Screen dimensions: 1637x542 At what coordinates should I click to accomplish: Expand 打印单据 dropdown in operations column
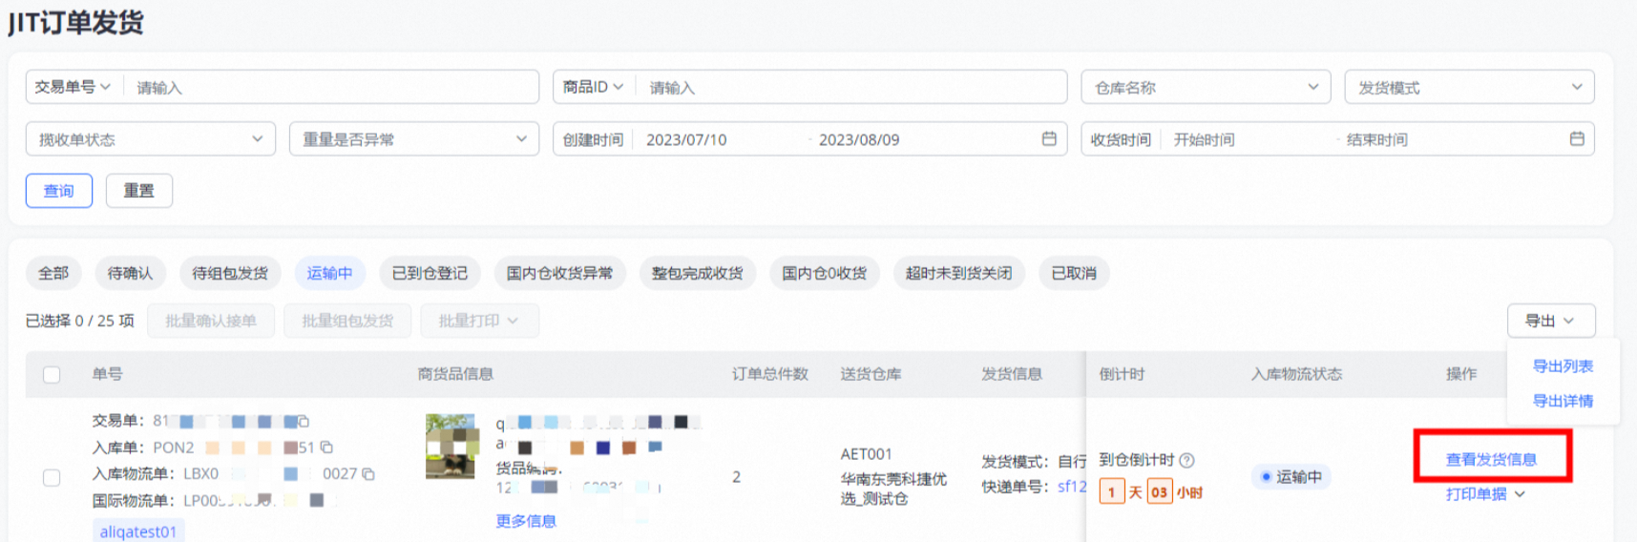(x=1484, y=494)
